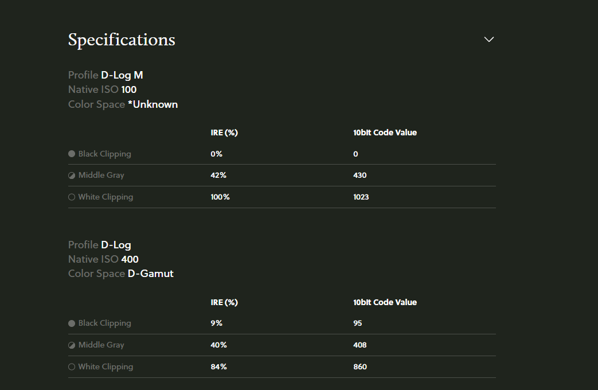Click the D-Log Middle Gray half circle icon

pos(72,345)
